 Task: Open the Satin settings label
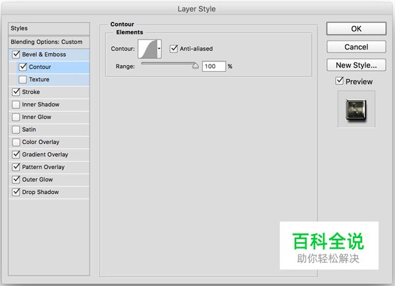29,130
